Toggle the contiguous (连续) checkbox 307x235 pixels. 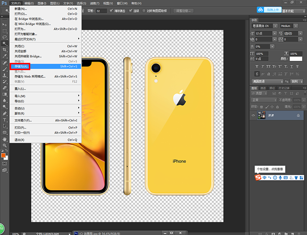pos(130,11)
